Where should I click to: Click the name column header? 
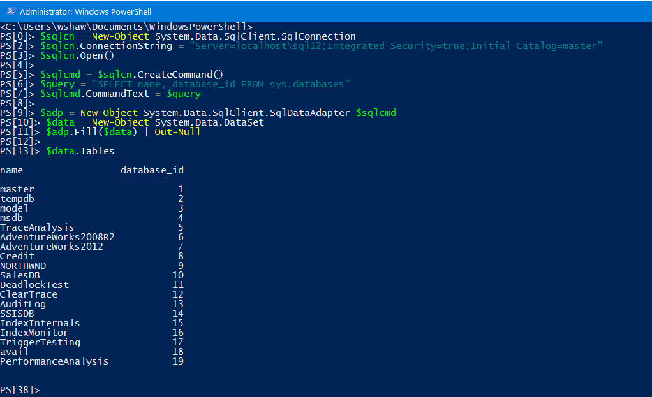click(x=11, y=170)
